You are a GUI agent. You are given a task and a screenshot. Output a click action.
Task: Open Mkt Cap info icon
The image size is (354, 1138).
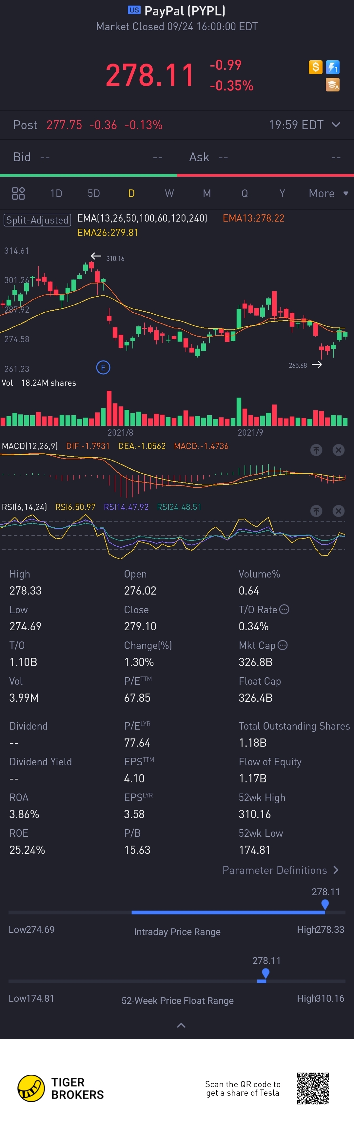[283, 645]
